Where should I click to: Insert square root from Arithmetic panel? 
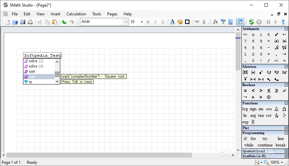tap(277, 48)
